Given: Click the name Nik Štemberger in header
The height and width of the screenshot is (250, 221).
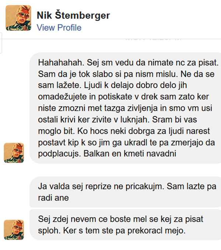Looking at the screenshot, I should (73, 15).
